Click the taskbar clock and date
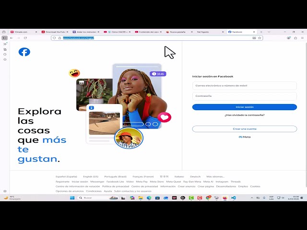Viewport: 307px width, 230px height. [x=293, y=198]
